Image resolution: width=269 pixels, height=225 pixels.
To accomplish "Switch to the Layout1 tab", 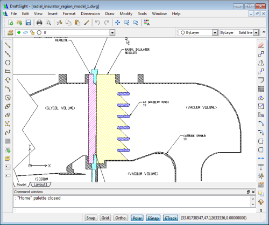I will 40,185.
